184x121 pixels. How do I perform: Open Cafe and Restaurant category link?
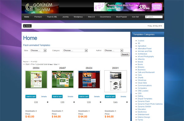(x=146, y=72)
